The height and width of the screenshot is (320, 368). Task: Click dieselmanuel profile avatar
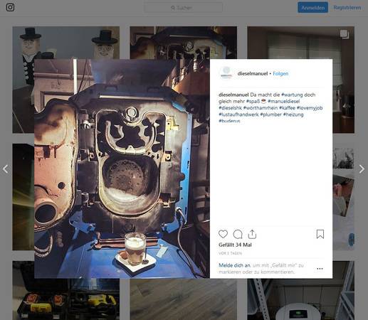coord(226,73)
